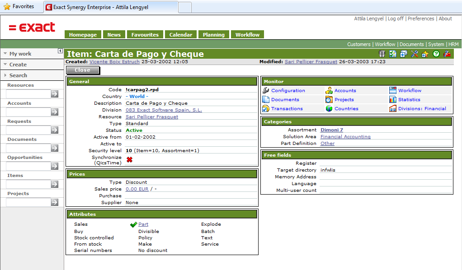The height and width of the screenshot is (270, 462).
Task: Click the database cylinder icon in item header
Action: point(382,54)
